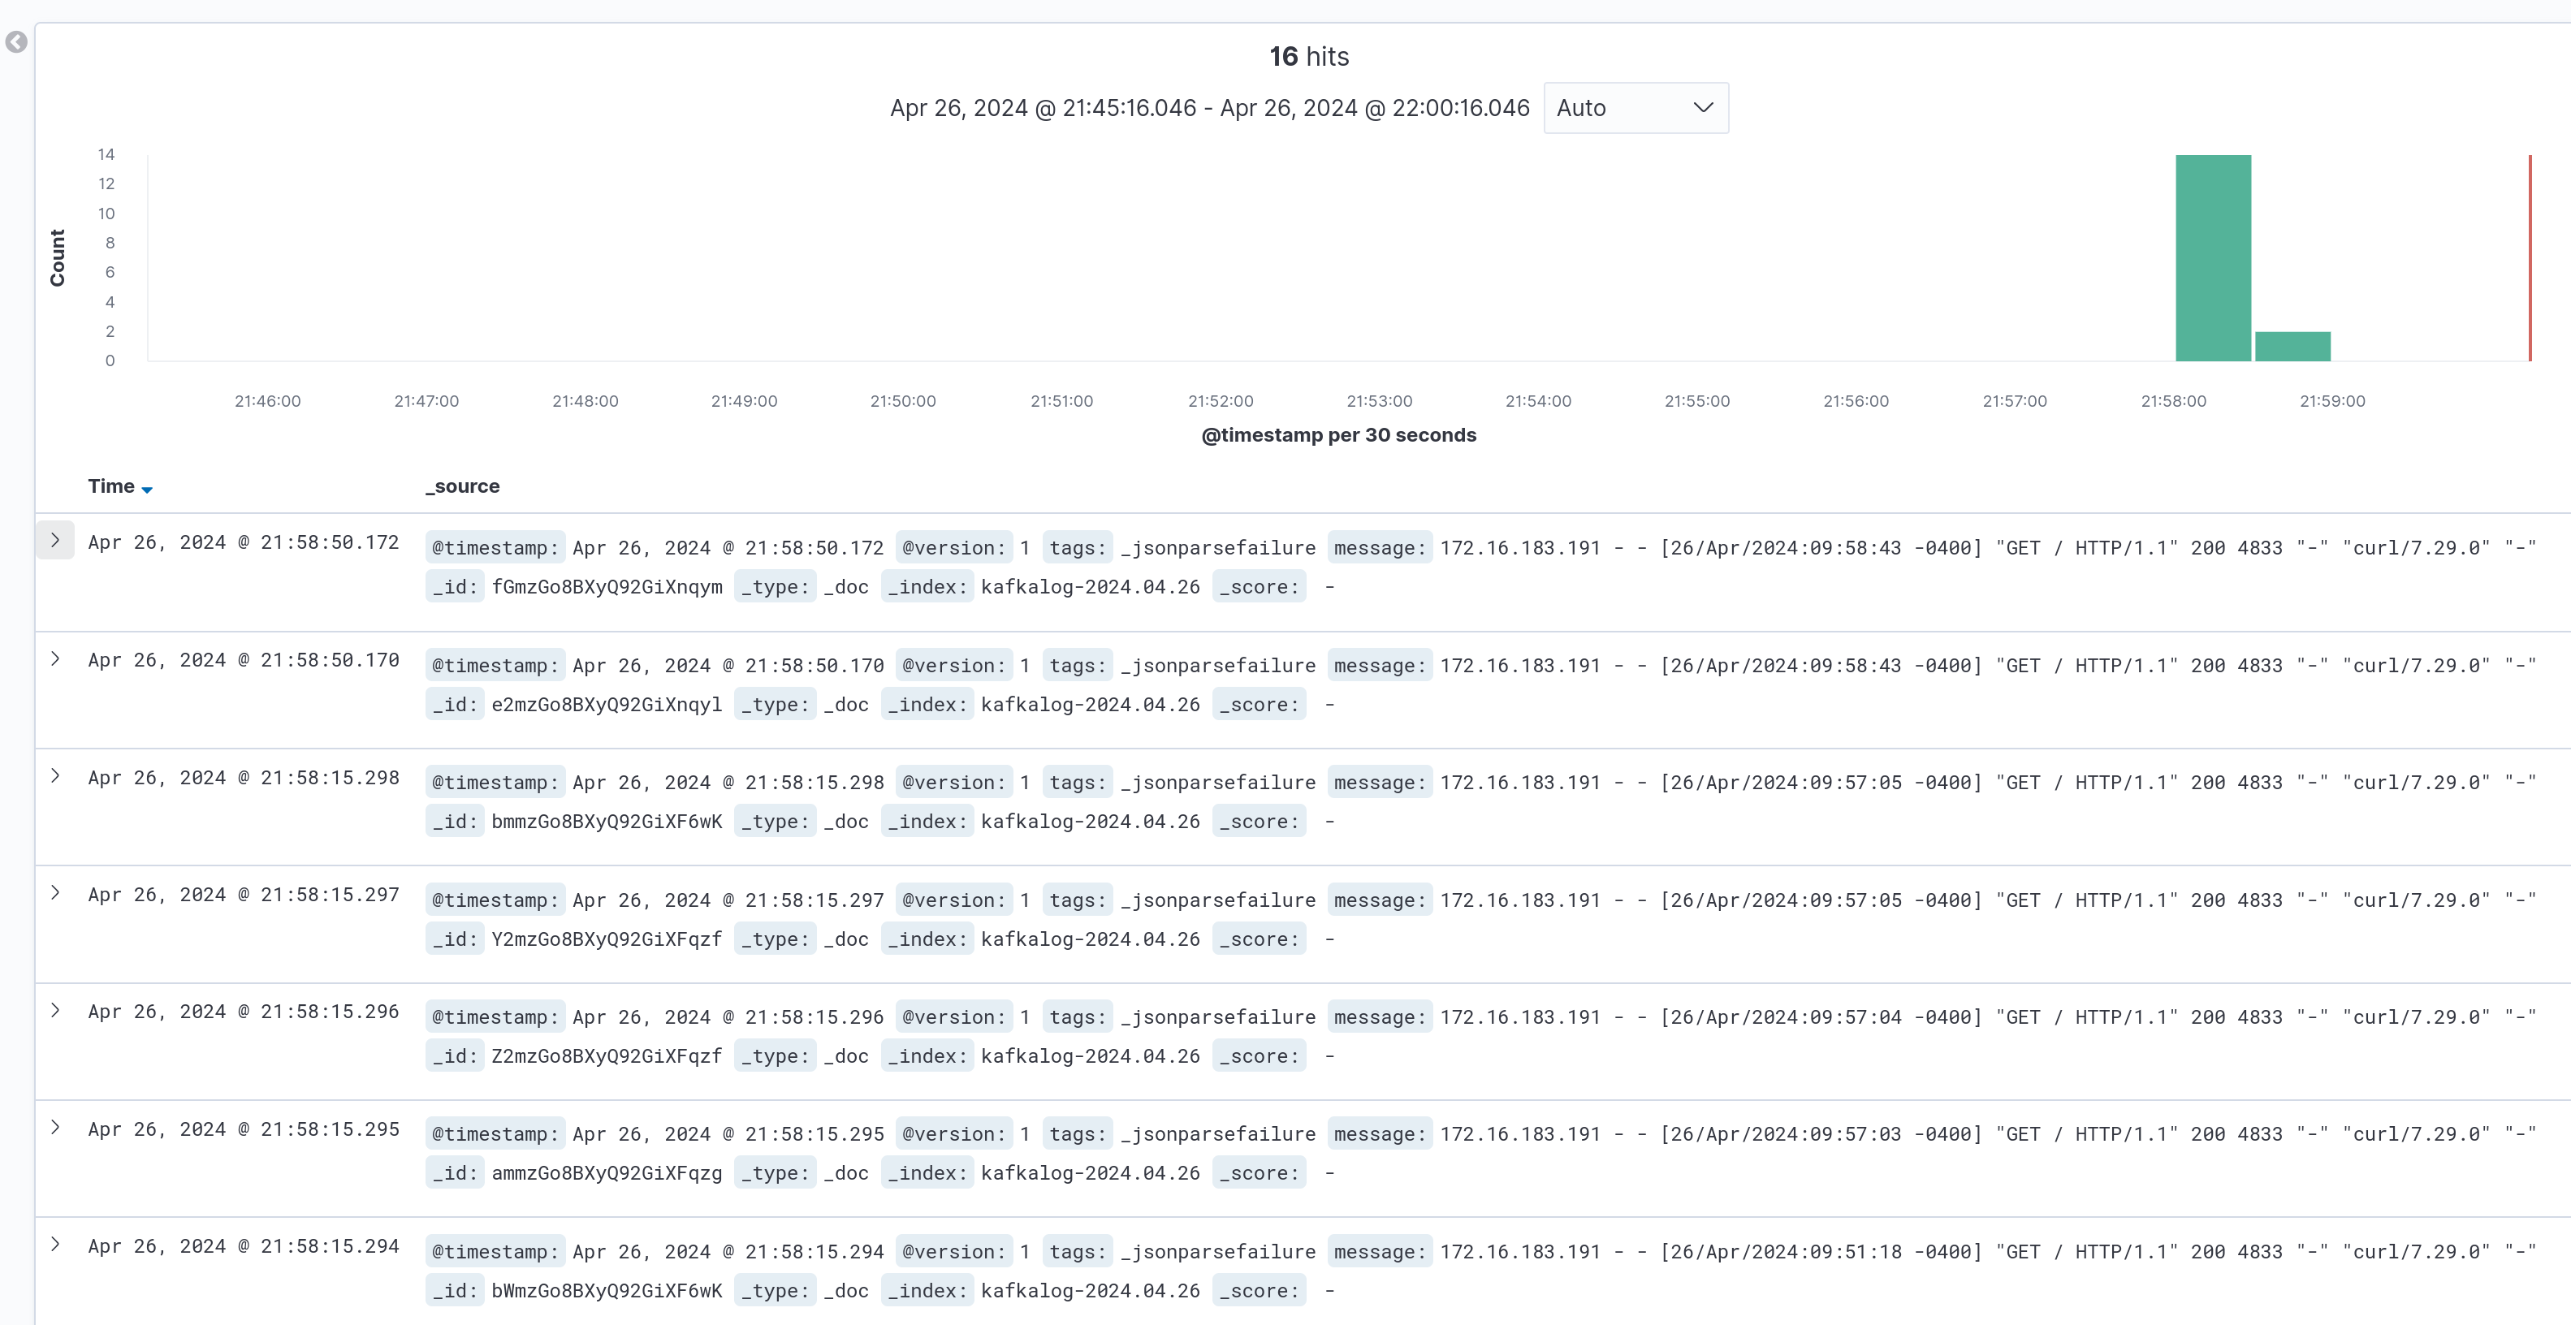Click the red current-time marker line

pyautogui.click(x=2529, y=257)
